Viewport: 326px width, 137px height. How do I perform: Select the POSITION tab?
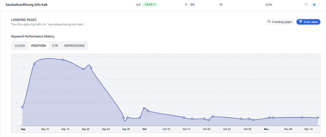click(39, 46)
